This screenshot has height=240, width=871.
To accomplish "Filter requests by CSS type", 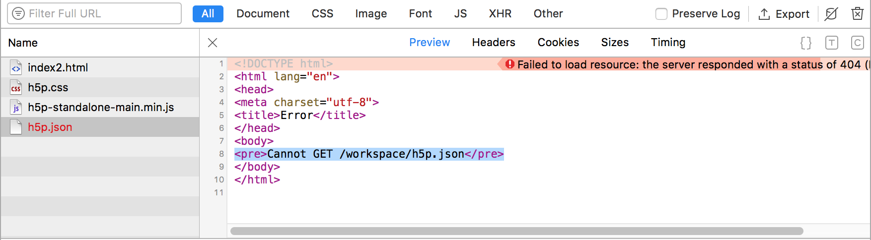I will pos(322,14).
